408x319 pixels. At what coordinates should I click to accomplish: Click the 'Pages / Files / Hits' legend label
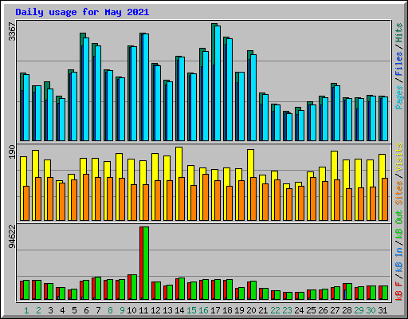(399, 66)
